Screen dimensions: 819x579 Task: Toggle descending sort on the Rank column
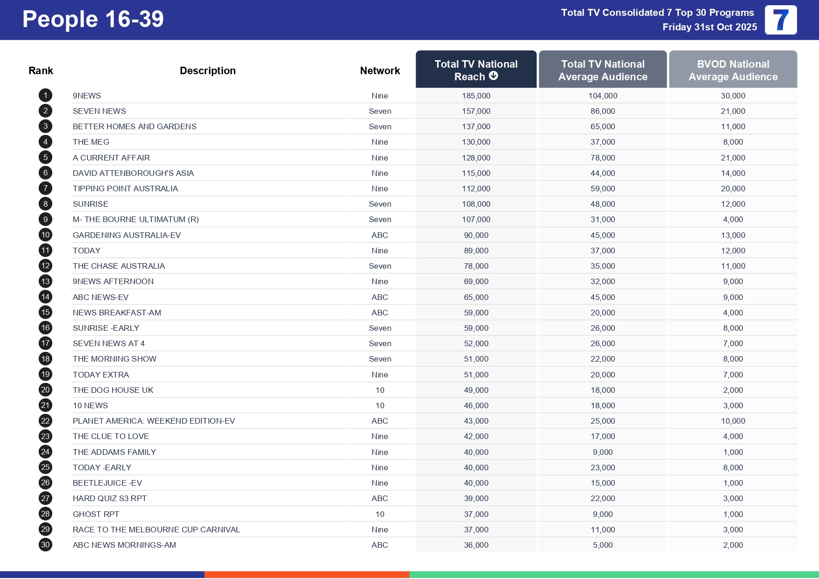pyautogui.click(x=41, y=70)
